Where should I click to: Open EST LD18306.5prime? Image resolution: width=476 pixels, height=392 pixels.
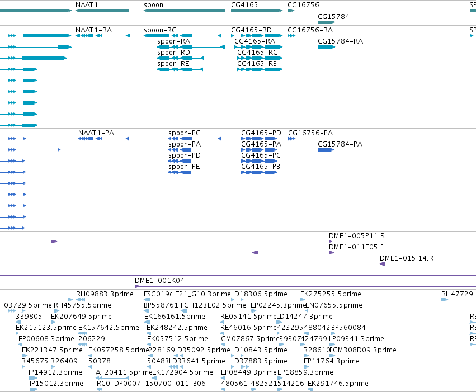259,294
